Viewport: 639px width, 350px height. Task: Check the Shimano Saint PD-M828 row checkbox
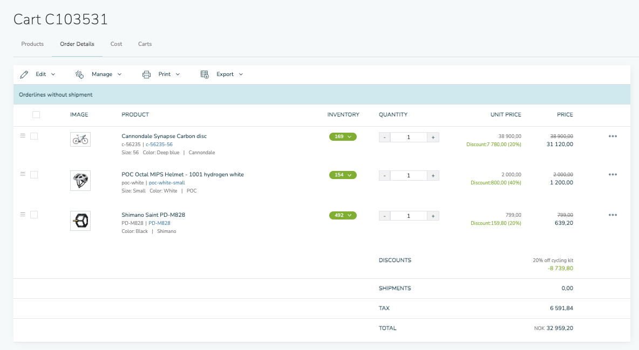[x=34, y=215]
